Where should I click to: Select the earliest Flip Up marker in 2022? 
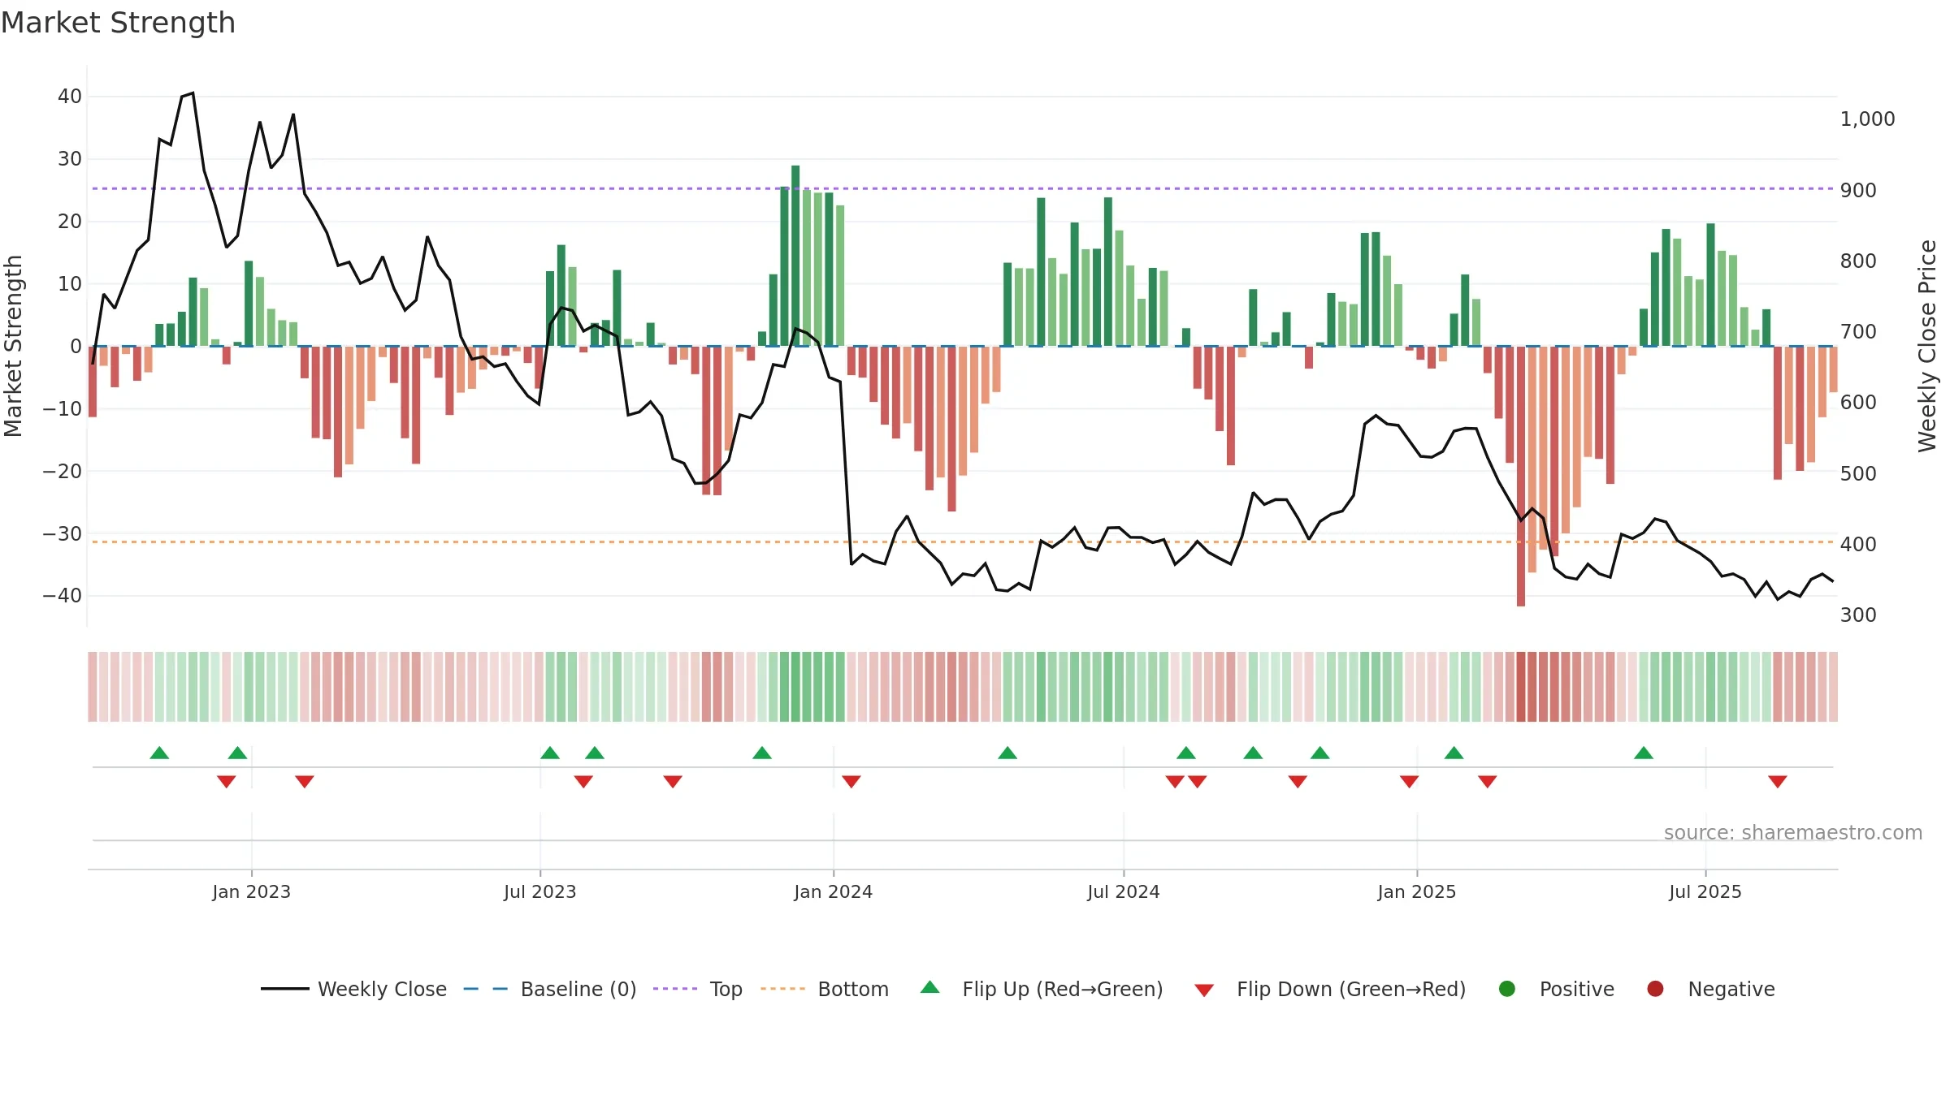(159, 753)
